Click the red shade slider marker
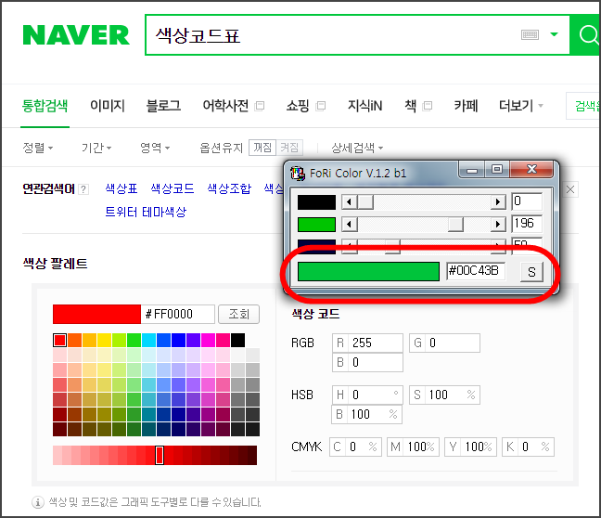The height and width of the screenshot is (518, 601). click(160, 455)
